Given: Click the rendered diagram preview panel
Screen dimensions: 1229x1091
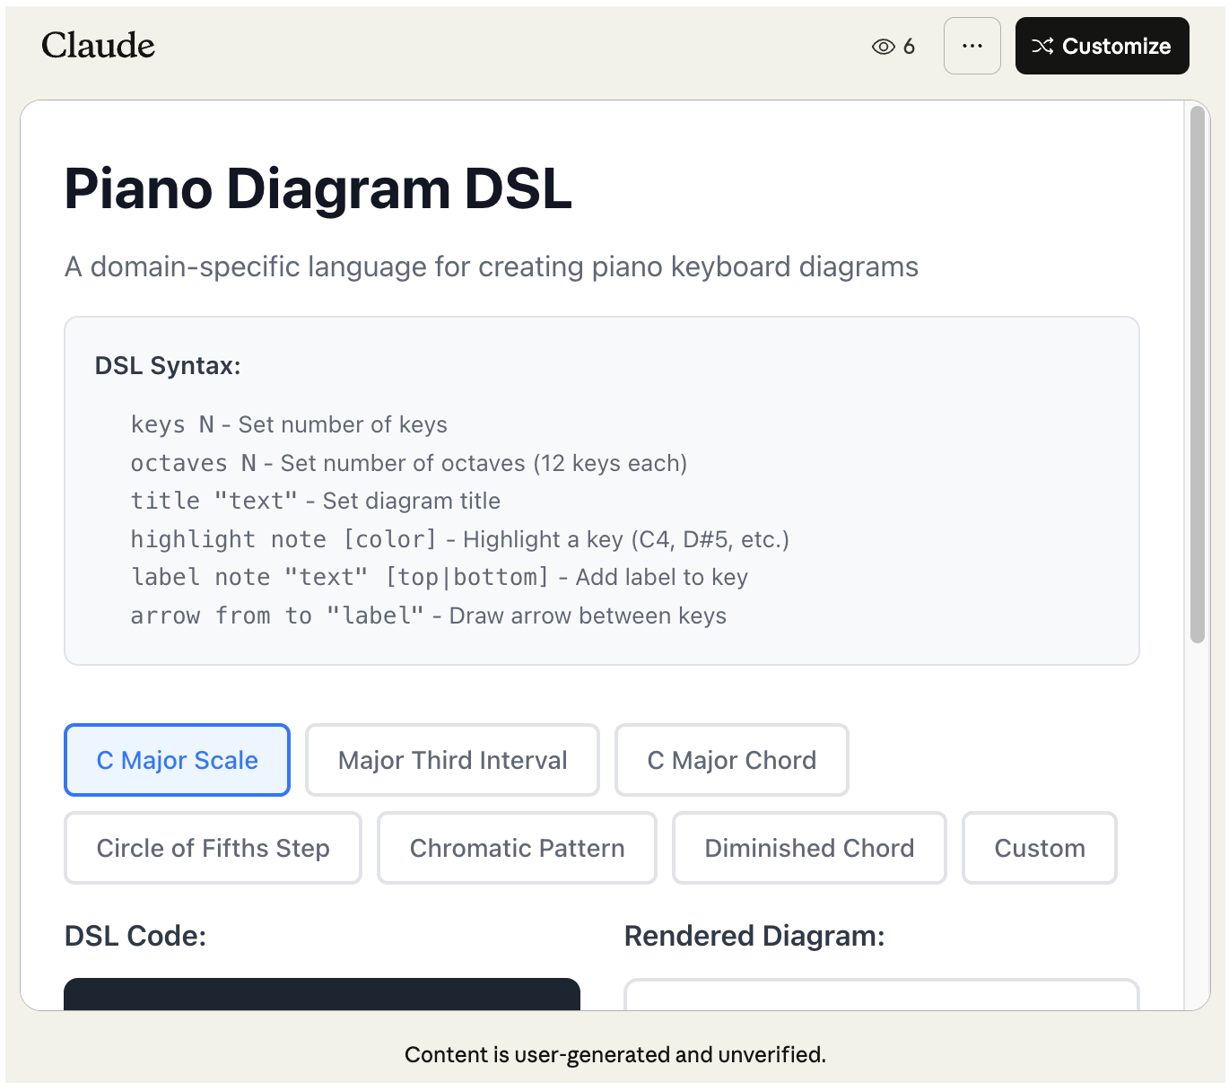Looking at the screenshot, I should tap(881, 995).
